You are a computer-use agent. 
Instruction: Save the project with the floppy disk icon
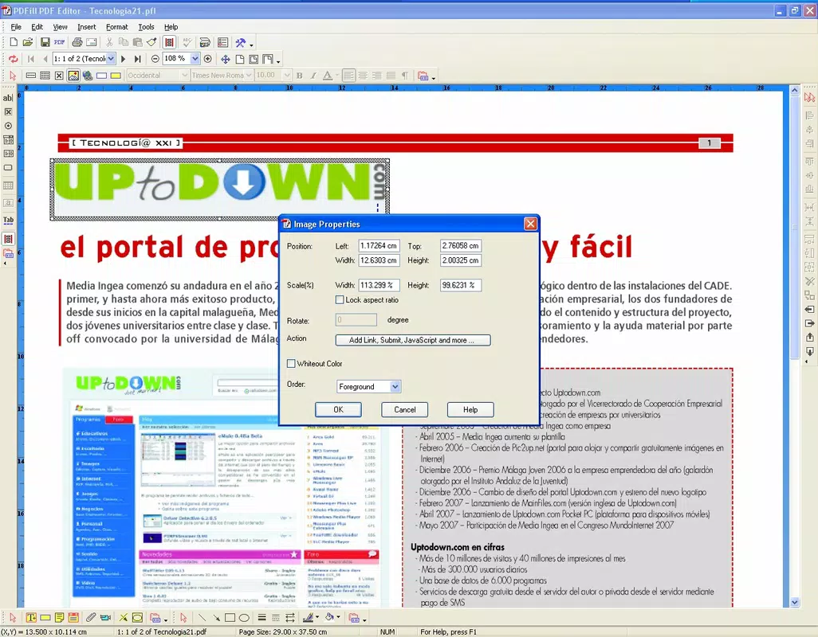pos(45,43)
